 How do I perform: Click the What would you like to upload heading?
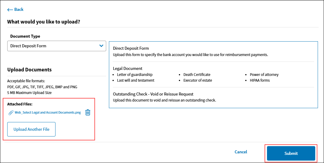44,22
